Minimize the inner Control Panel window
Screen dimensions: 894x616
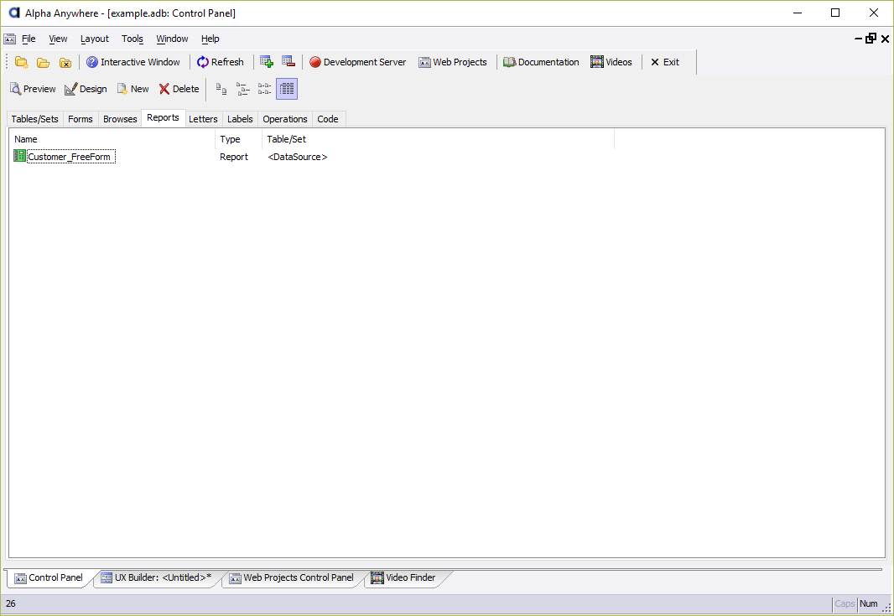click(858, 39)
